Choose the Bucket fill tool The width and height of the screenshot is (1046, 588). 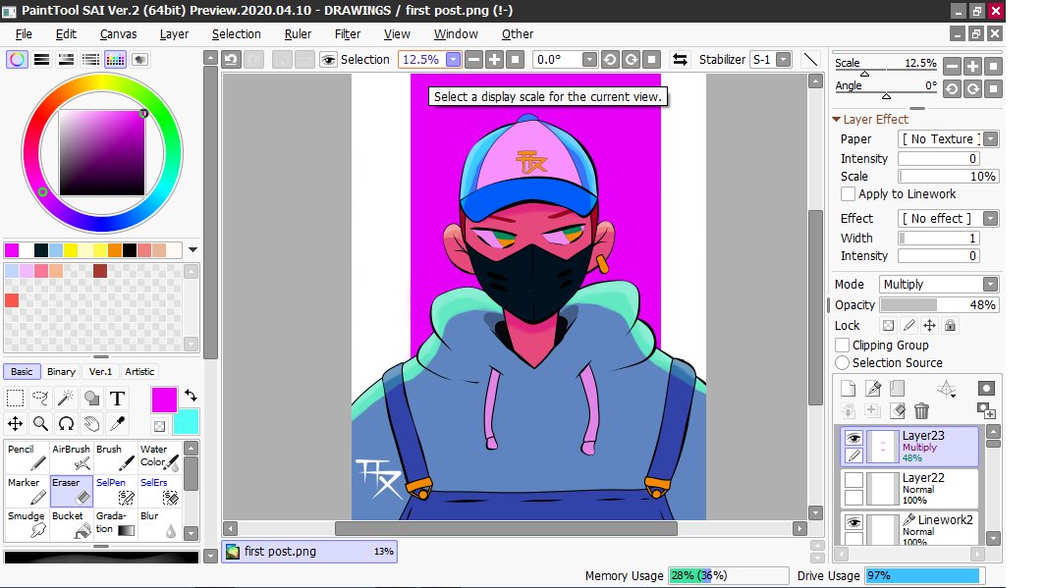pyautogui.click(x=72, y=524)
